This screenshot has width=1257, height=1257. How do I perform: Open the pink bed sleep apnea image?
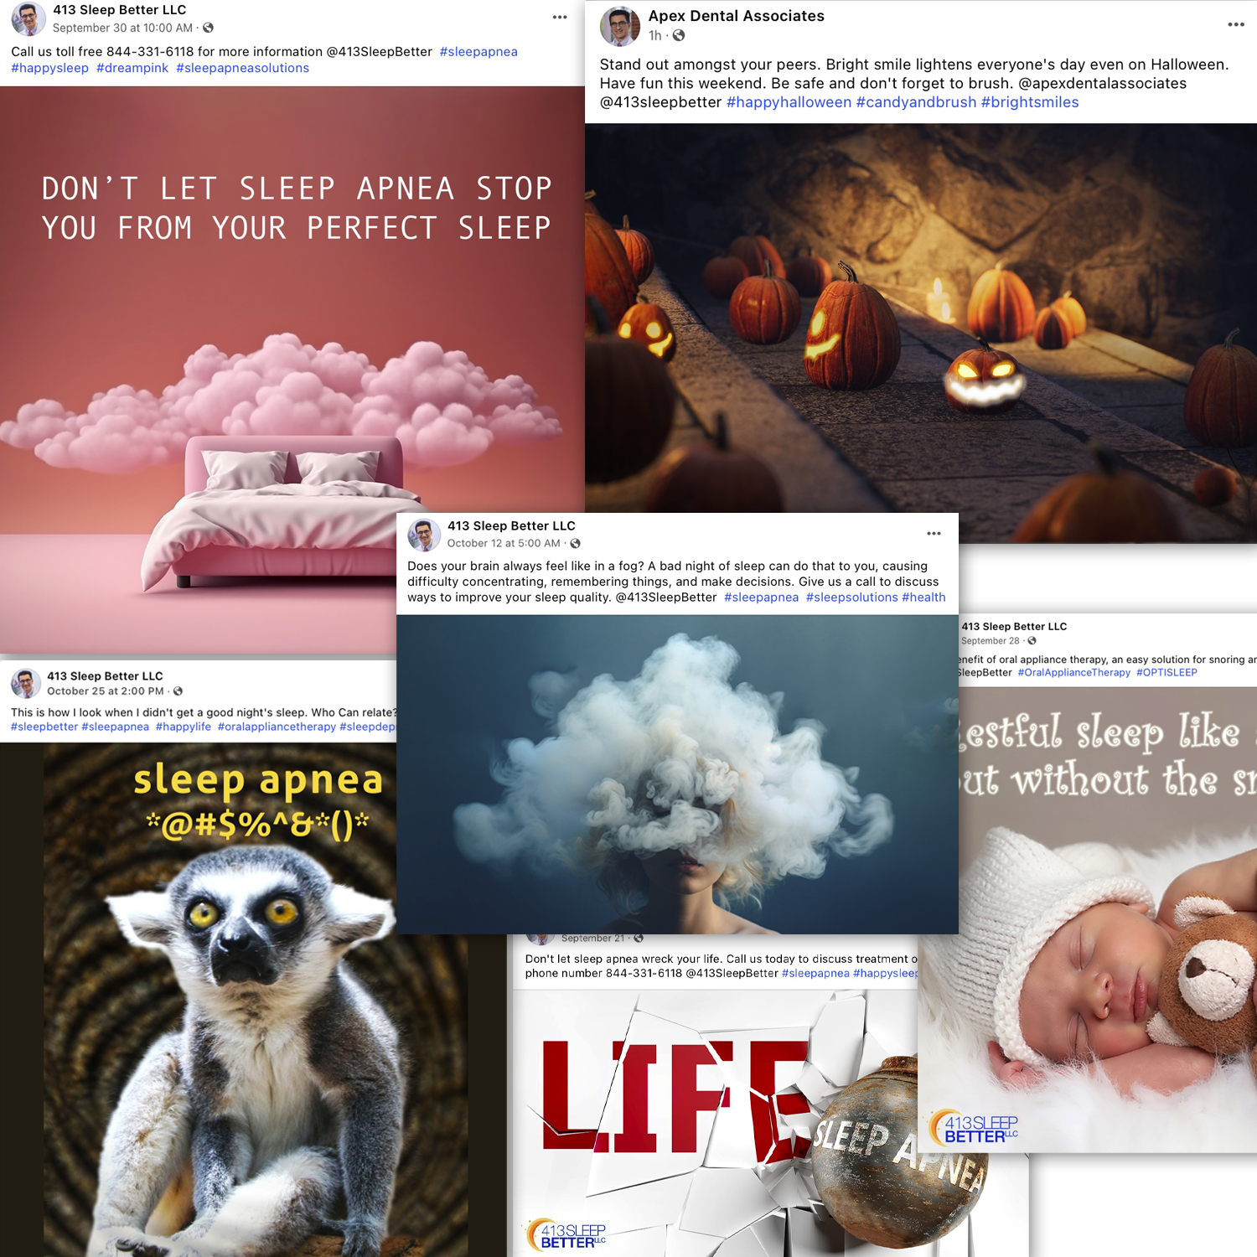[292, 370]
